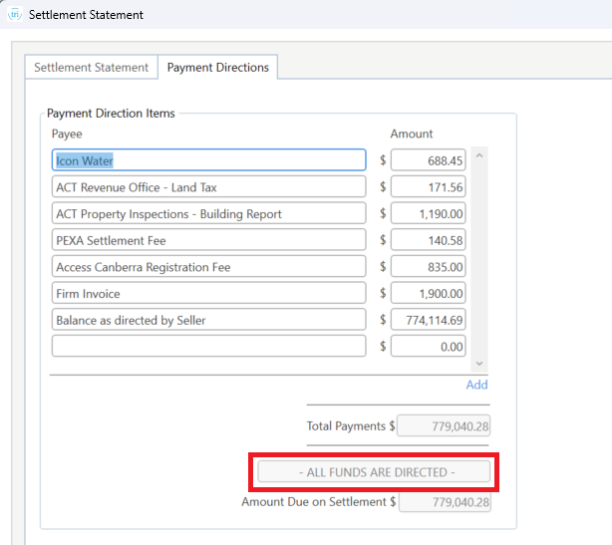The width and height of the screenshot is (612, 545).
Task: Click the empty payee field in the last row
Action: [208, 347]
